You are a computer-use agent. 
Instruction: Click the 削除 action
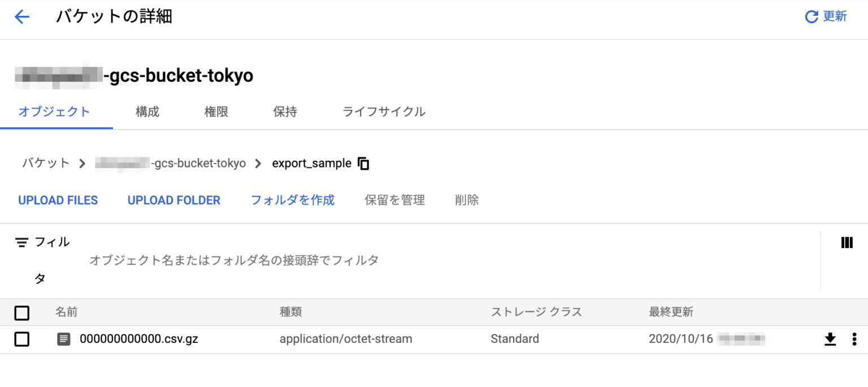point(466,200)
